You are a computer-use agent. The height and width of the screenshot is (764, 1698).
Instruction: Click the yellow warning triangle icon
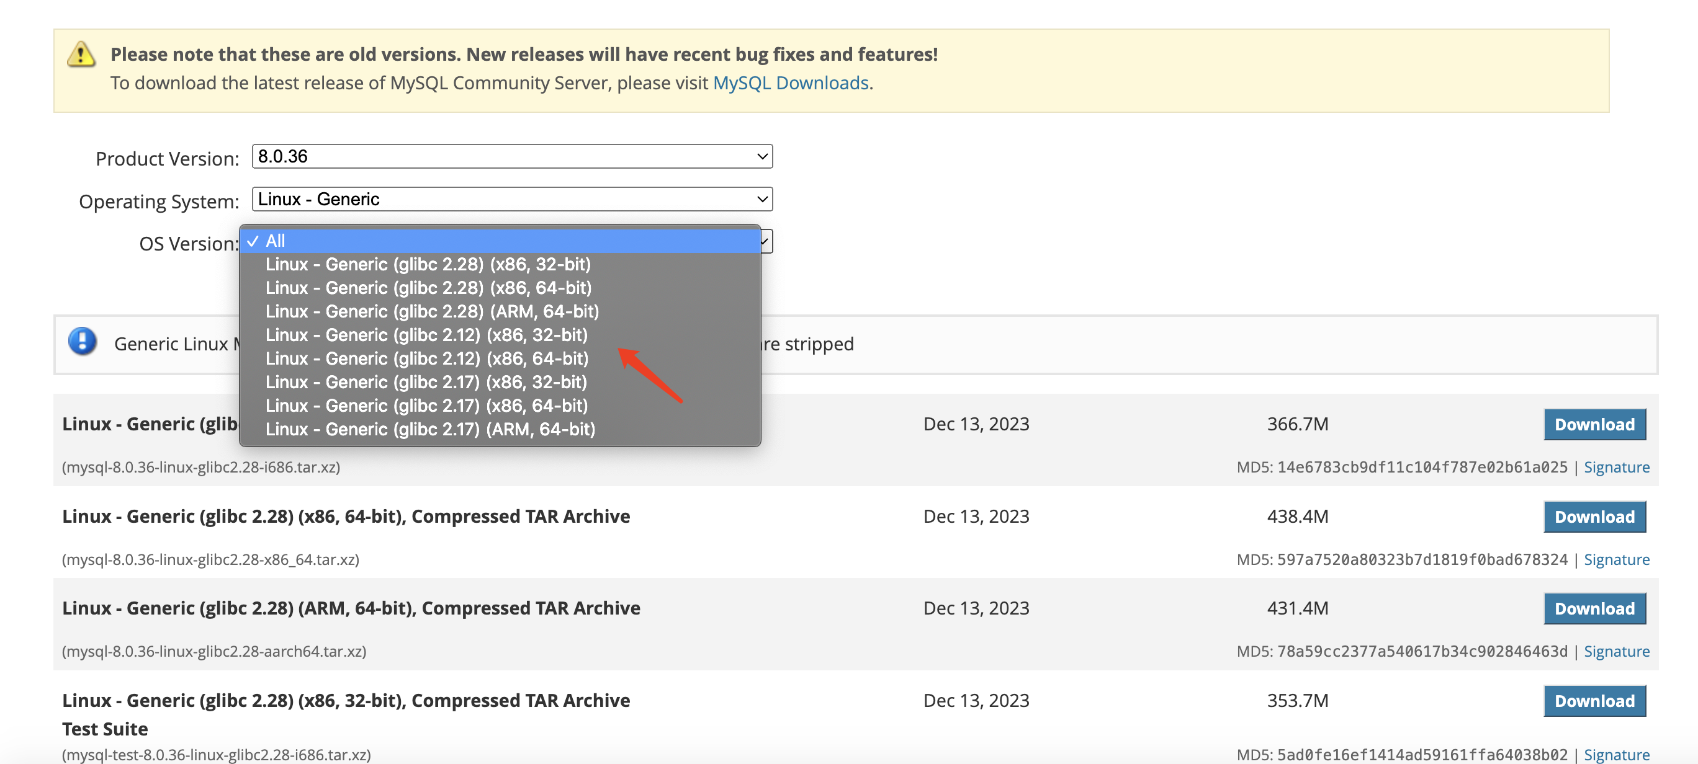[81, 55]
